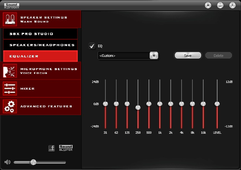Open Speaker Settings via the speaker icon
Screen dimensions: 241x170
point(10,19)
